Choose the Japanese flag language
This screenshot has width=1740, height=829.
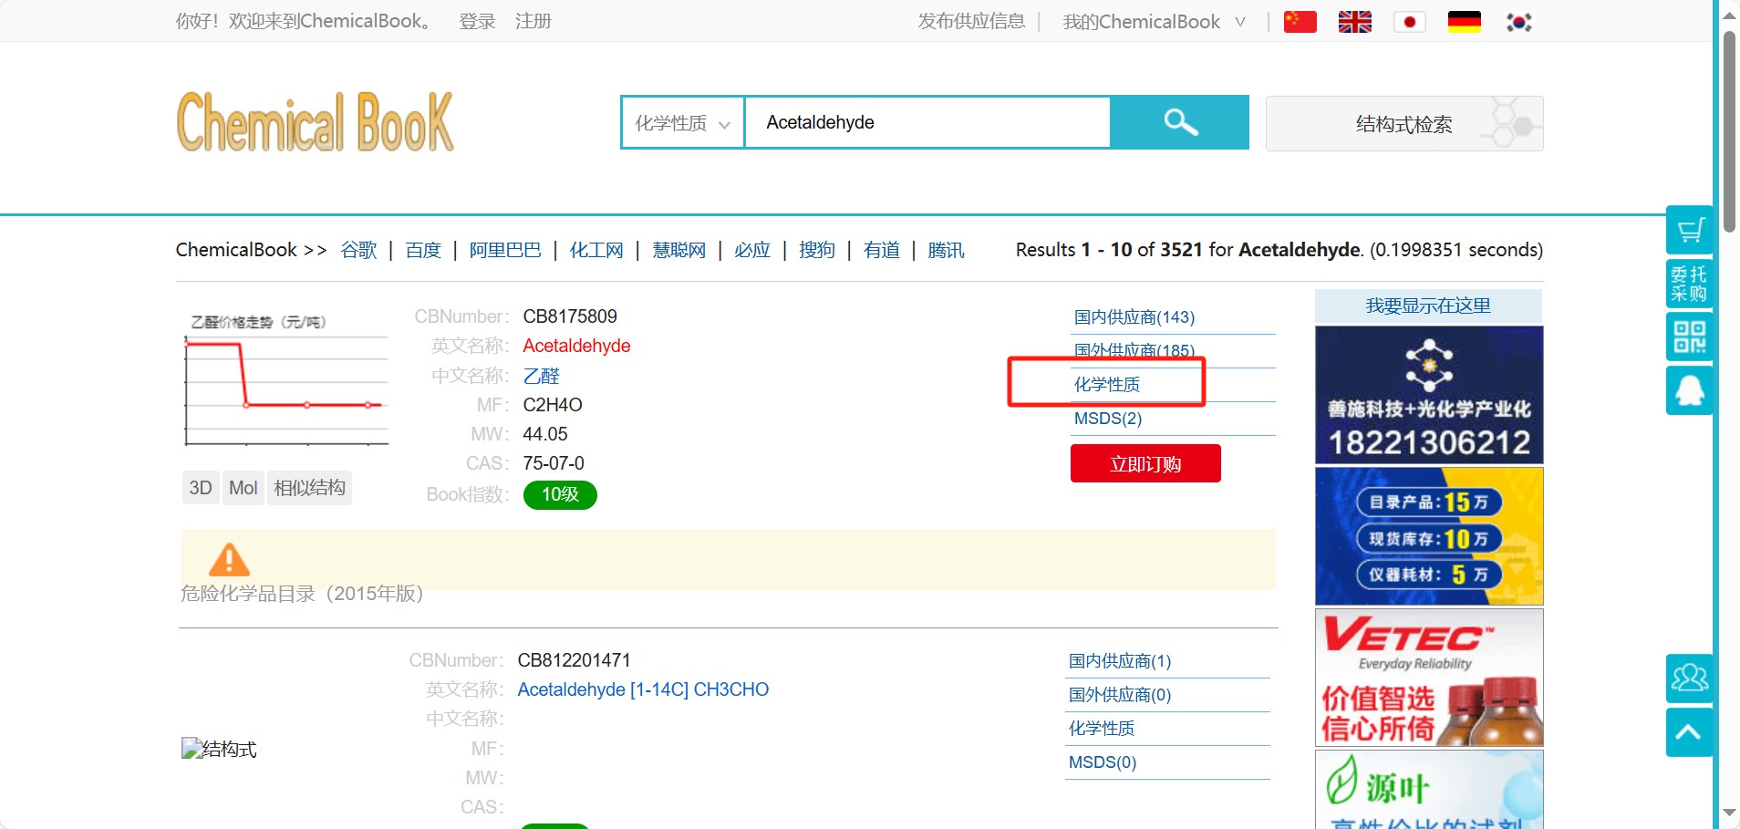tap(1409, 22)
